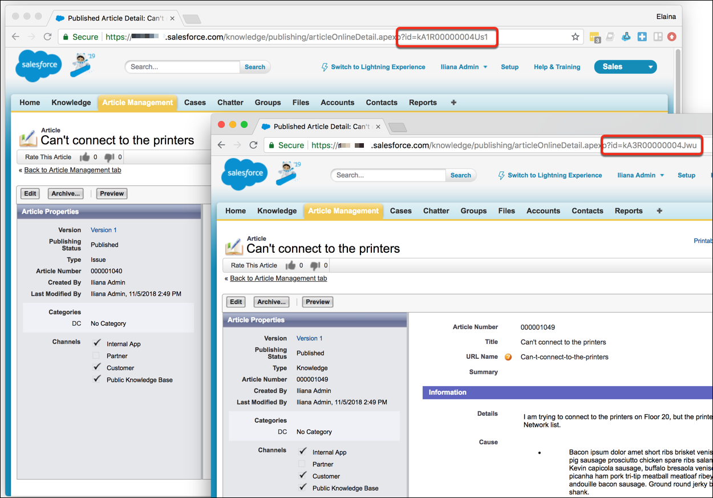713x498 pixels.
Task: Click the layout extension icon in back window
Action: [657, 37]
